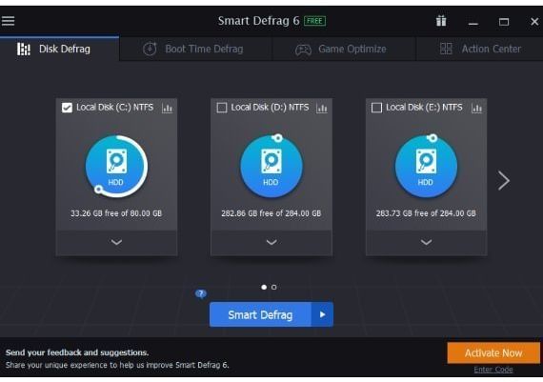Open the Enter Code link
This screenshot has height=382, width=543.
click(493, 370)
